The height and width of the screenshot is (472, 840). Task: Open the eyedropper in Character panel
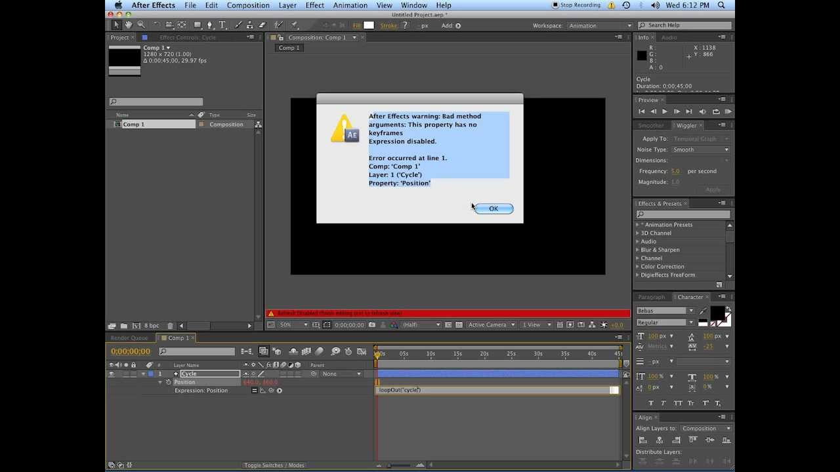pyautogui.click(x=703, y=311)
